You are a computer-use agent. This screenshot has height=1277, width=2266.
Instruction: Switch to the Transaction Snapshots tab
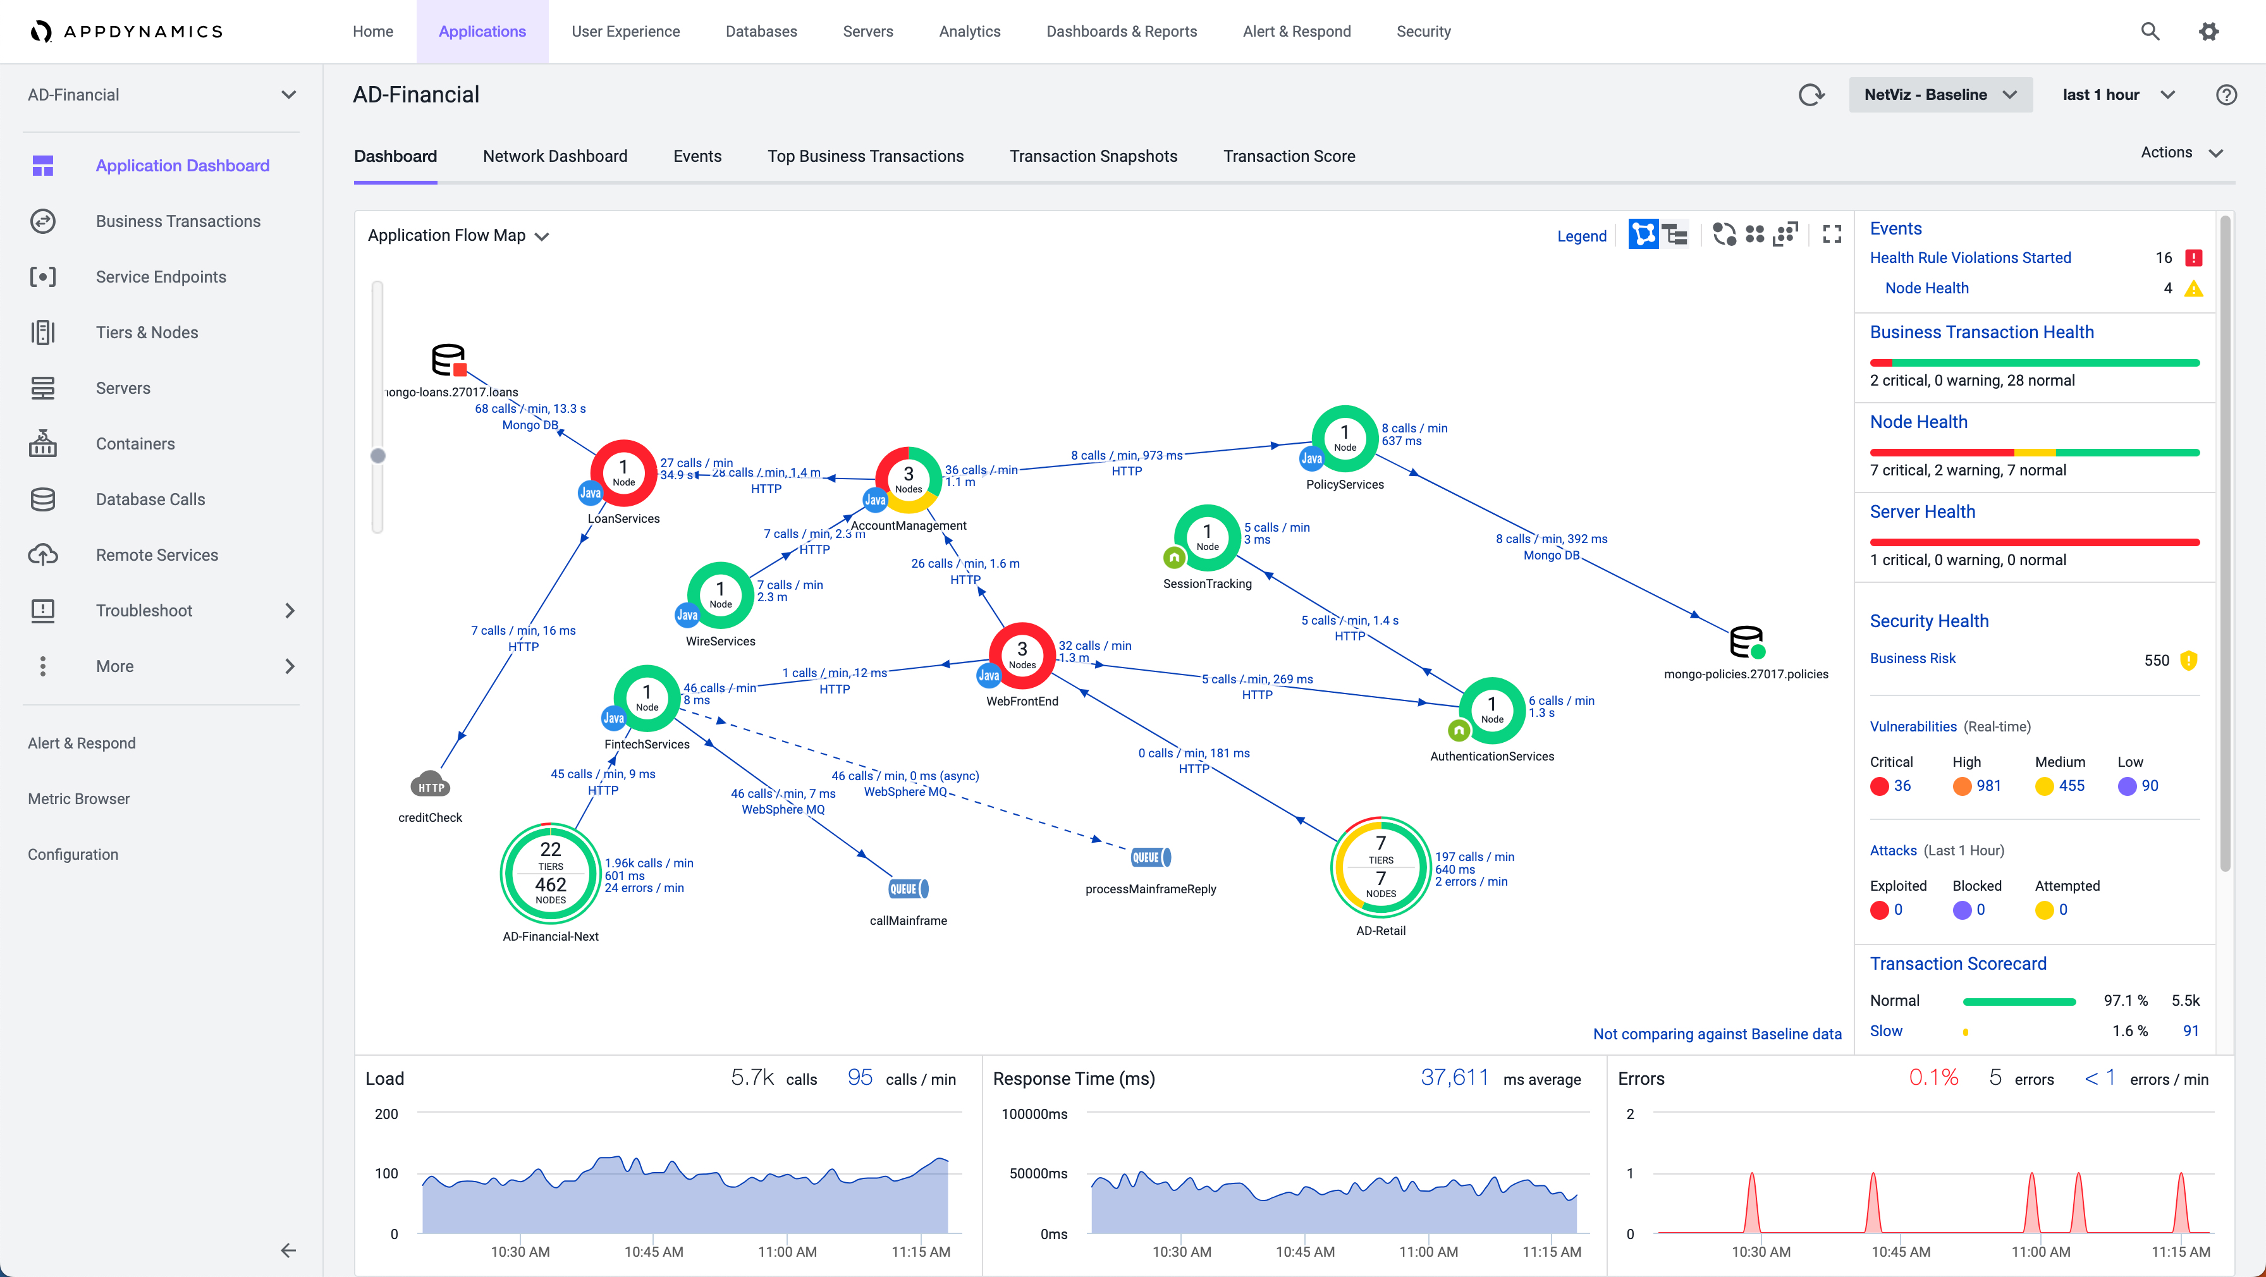(1094, 156)
